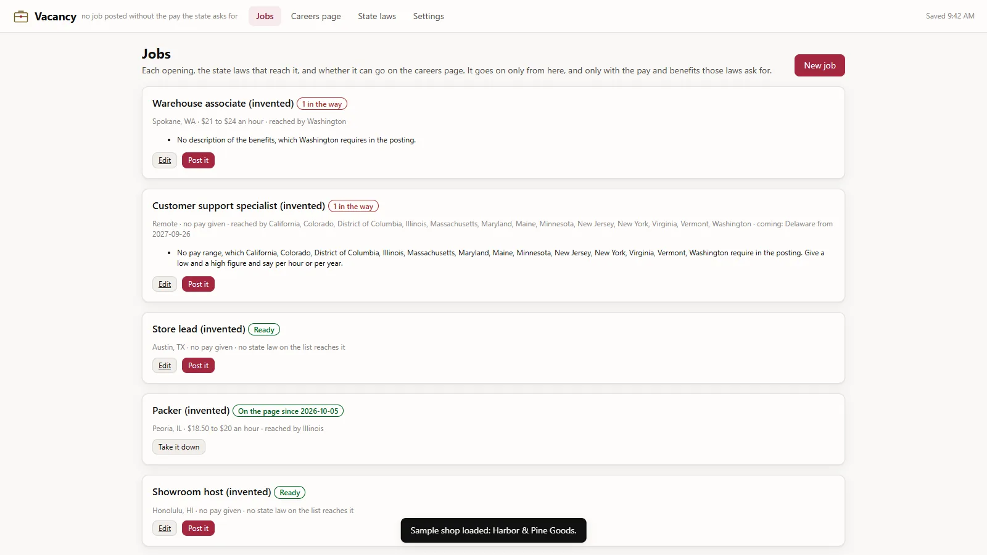Click the tagline 'no job posted without the pay'
The image size is (987, 555).
click(x=160, y=16)
